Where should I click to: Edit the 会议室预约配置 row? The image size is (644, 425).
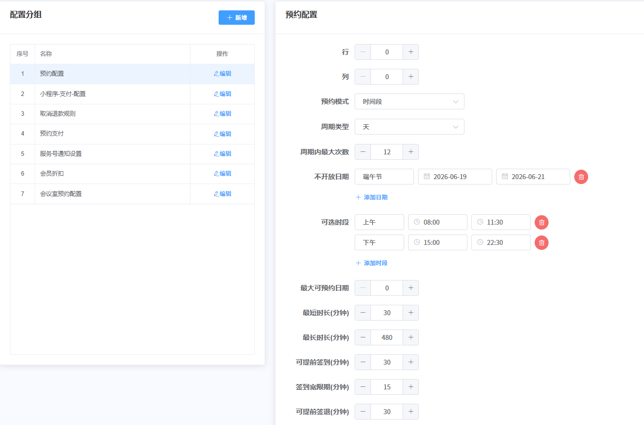point(223,194)
